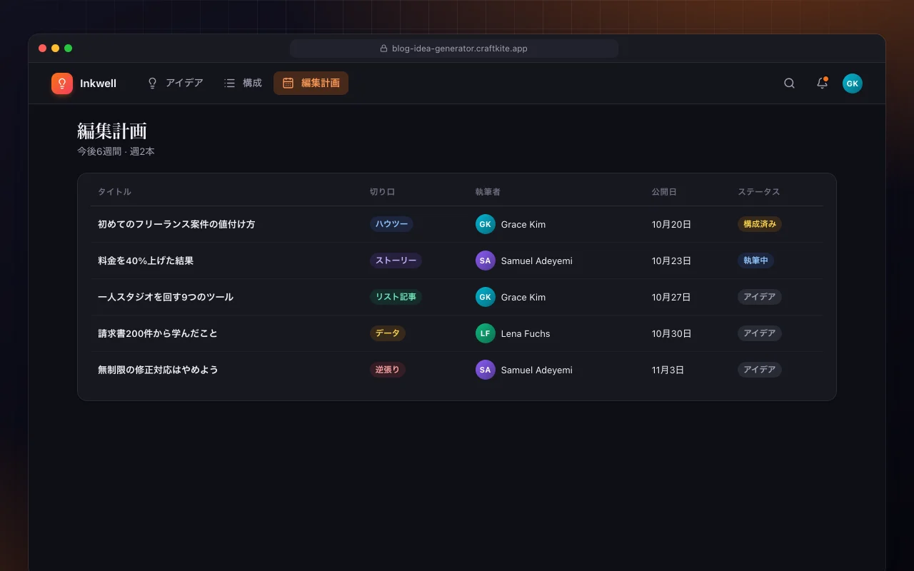Screen dimensions: 914x571
Task: Click Lena Fuchs LF avatar
Action: (486, 333)
